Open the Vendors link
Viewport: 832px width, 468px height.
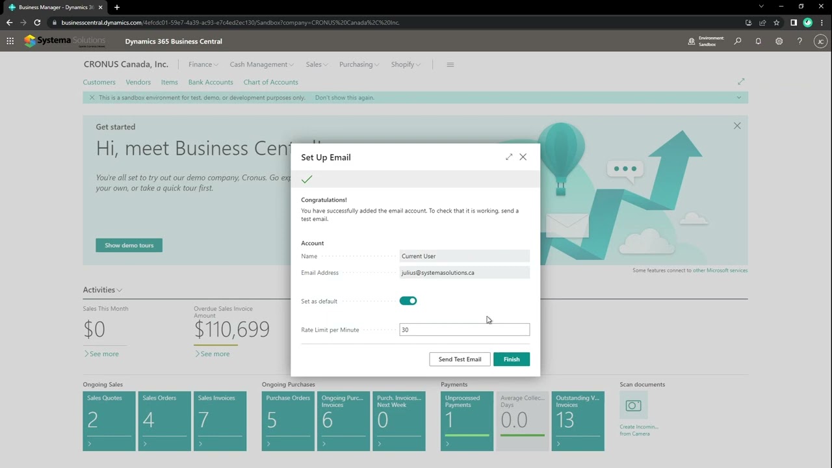click(x=138, y=82)
